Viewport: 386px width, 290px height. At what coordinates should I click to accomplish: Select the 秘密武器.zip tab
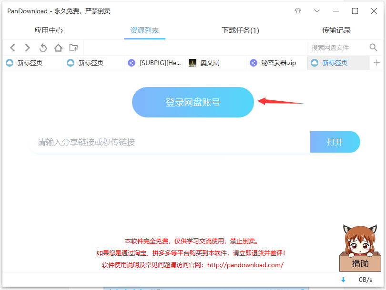(x=277, y=63)
